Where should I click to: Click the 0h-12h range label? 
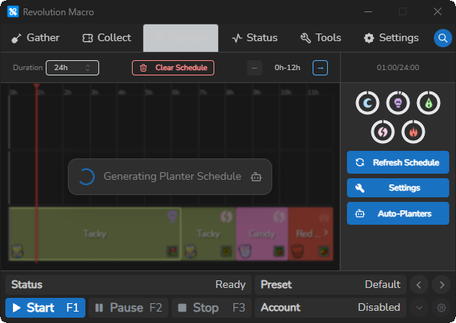287,68
